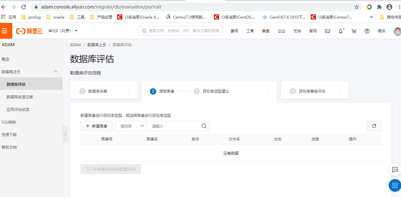This screenshot has height=197, width=401.
Task: Switch to step 3 目标库选型建议
Action: tap(211, 91)
